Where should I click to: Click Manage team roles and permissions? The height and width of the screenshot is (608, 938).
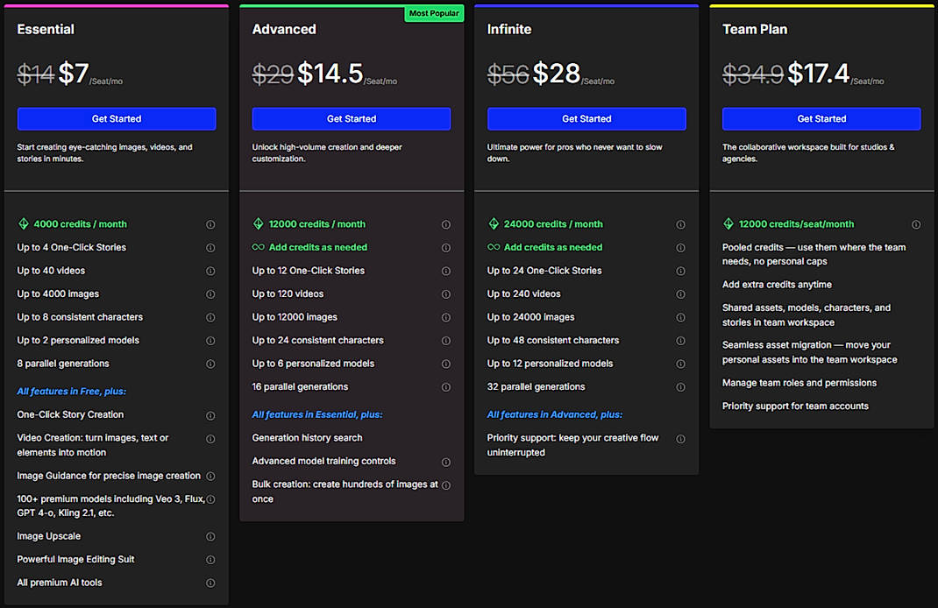tap(799, 383)
